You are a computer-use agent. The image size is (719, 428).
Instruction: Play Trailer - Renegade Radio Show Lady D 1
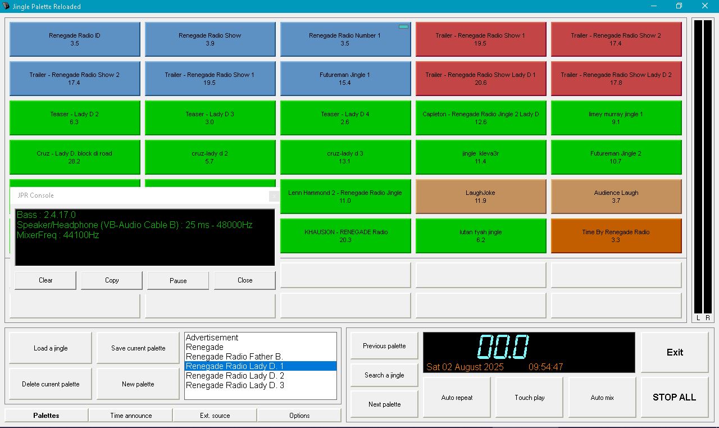[x=481, y=79]
